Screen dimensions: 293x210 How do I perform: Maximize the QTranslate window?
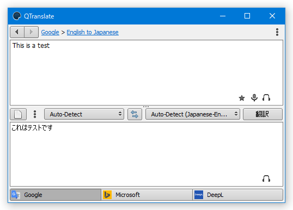247,16
